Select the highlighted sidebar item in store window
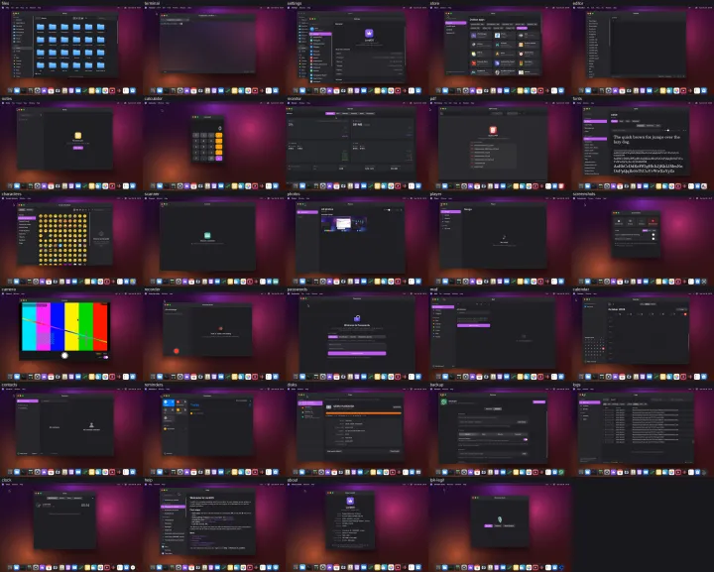 (x=456, y=23)
